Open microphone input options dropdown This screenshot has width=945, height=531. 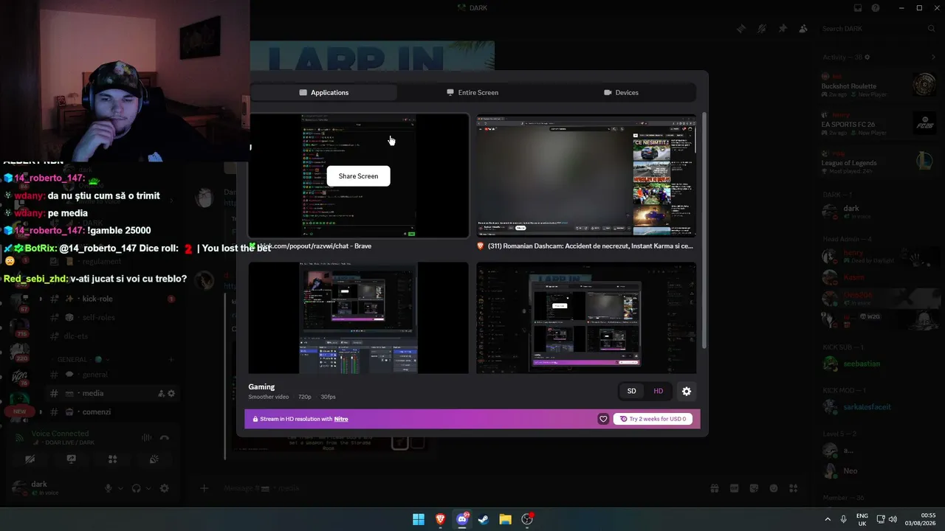coord(120,488)
